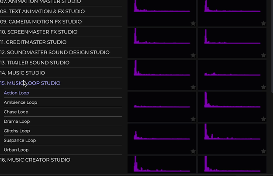Mark third-row right clip as favorite
The image size is (273, 176).
click(x=263, y=87)
